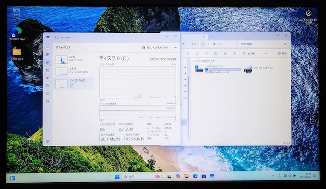Show hidden system tray icons chevron
326x189 pixels.
(273, 176)
